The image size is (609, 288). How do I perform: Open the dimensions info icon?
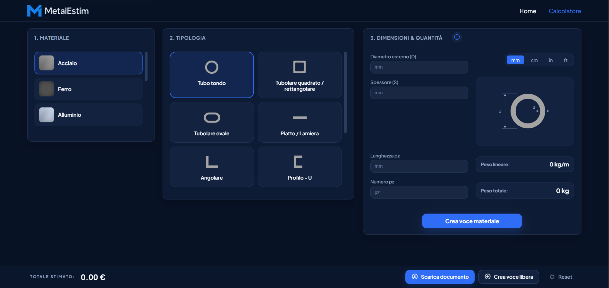click(457, 37)
